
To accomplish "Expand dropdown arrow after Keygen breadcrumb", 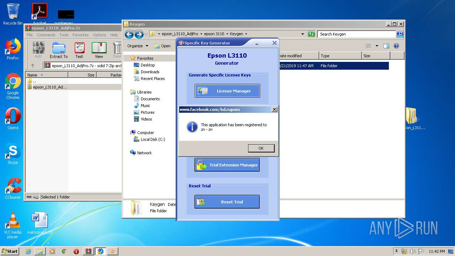I will point(246,34).
